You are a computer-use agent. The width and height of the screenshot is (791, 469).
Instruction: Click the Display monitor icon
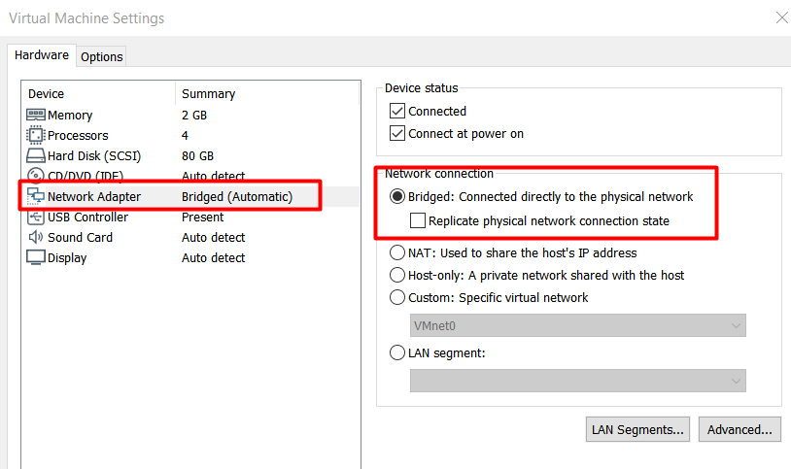pyautogui.click(x=35, y=257)
